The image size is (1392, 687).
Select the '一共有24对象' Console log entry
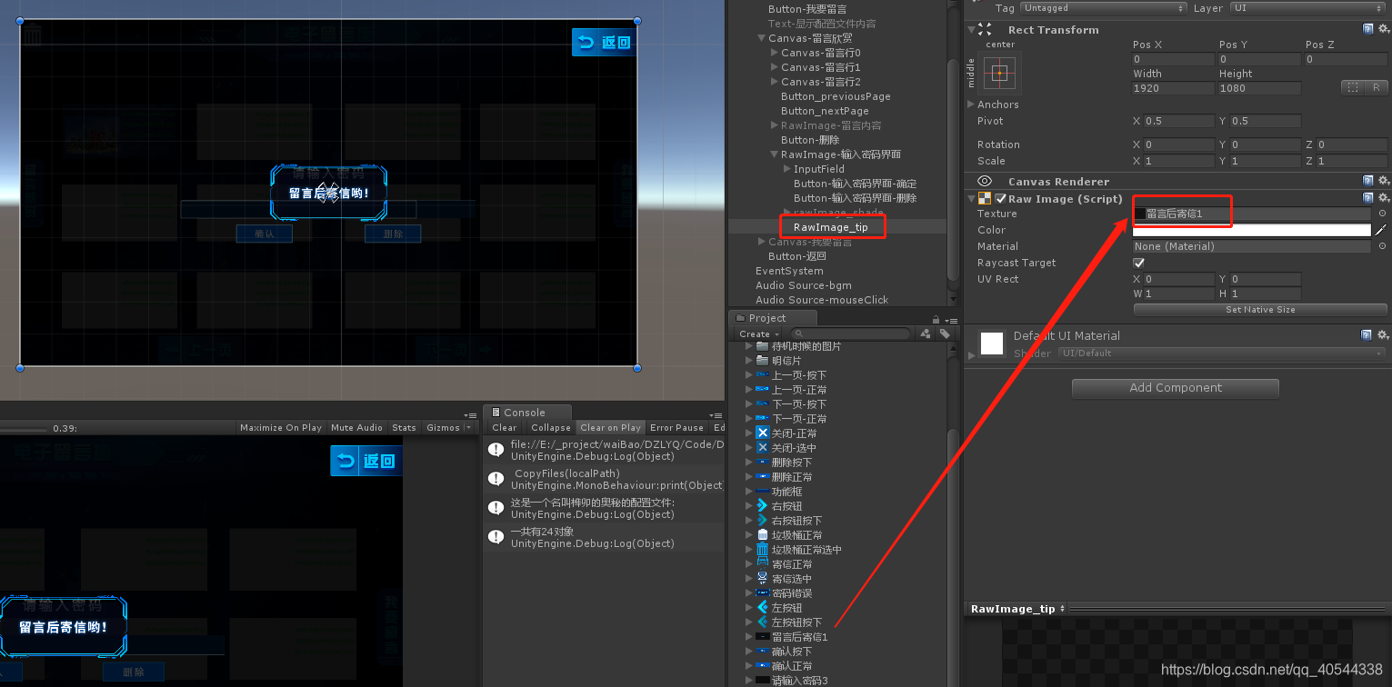[x=604, y=537]
